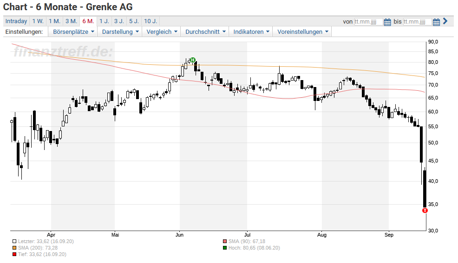Open the 'von' date calendar picker
The image size is (458, 263).
click(387, 22)
